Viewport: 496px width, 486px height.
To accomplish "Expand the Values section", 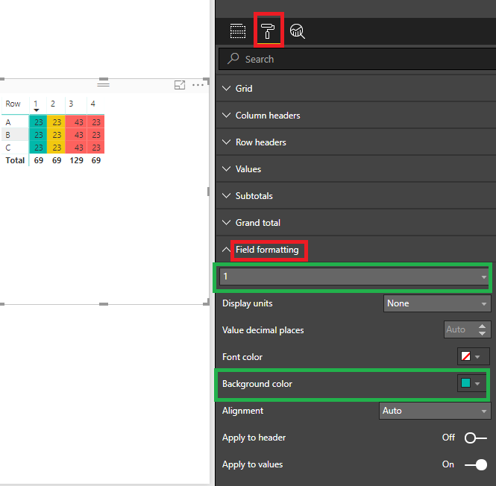I will click(x=356, y=169).
